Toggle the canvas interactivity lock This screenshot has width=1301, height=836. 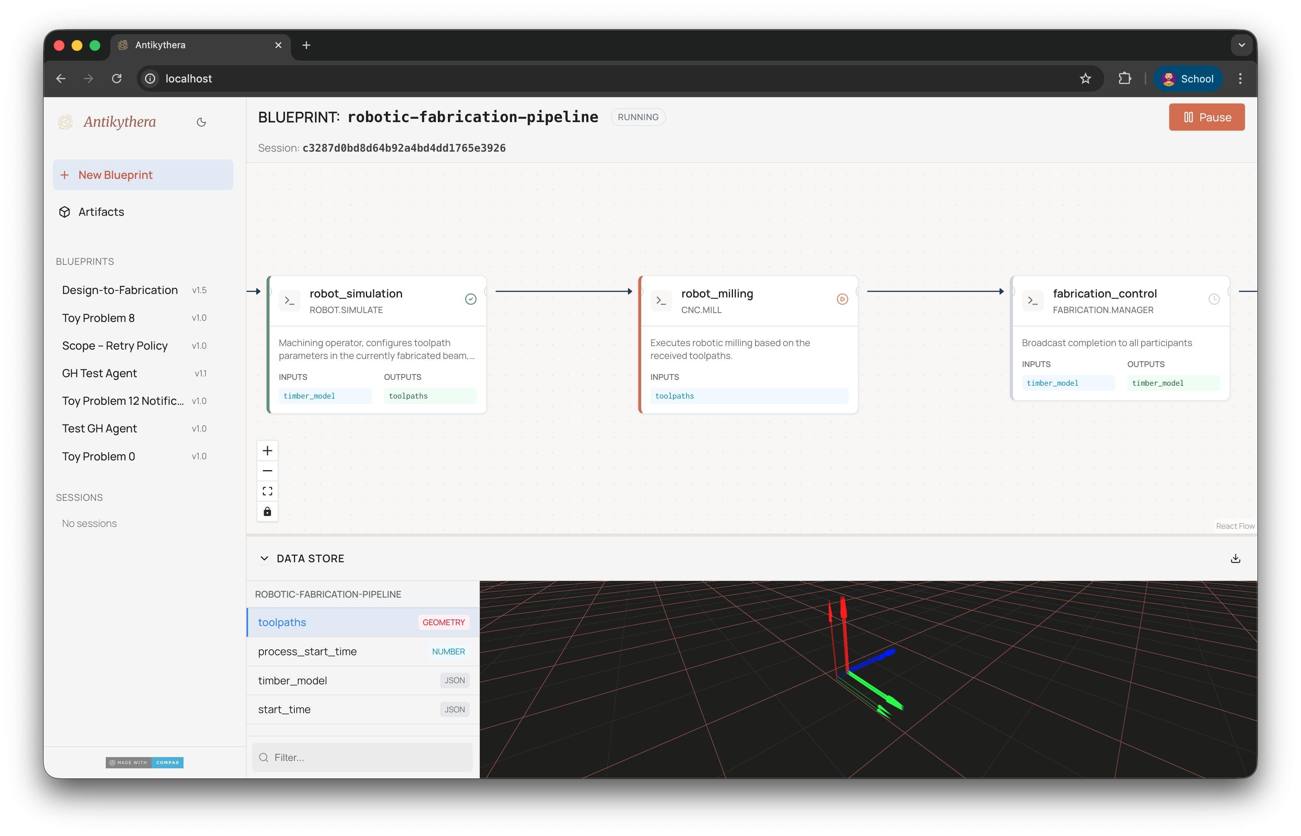click(x=267, y=511)
